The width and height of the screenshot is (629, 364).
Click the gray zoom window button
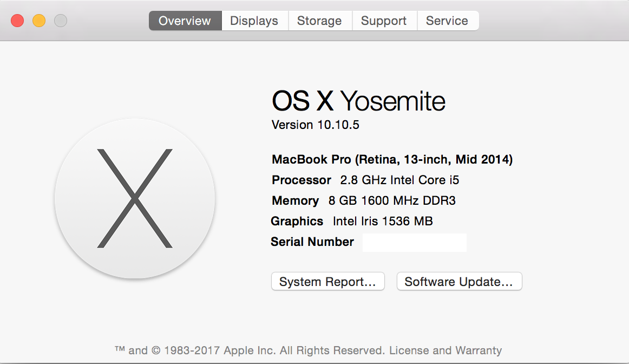[61, 21]
